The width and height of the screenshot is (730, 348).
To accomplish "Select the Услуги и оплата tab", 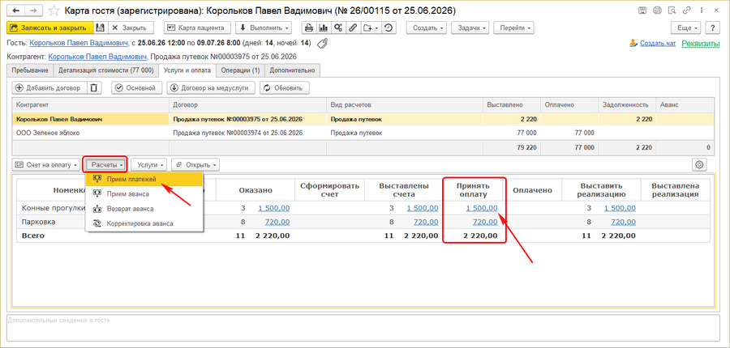I will pyautogui.click(x=187, y=70).
